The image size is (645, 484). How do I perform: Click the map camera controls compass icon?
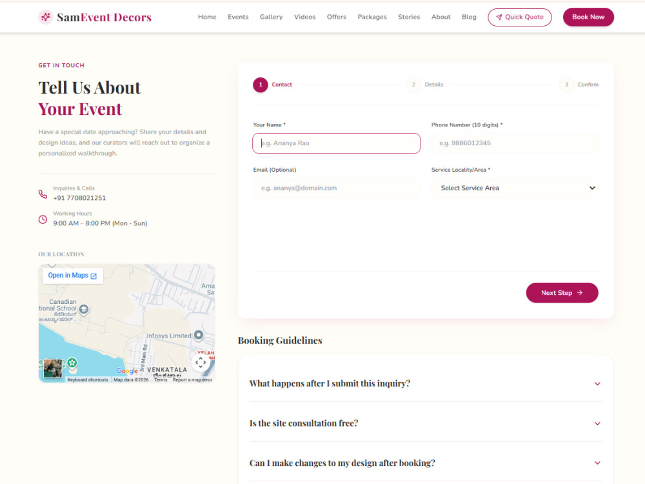click(201, 363)
